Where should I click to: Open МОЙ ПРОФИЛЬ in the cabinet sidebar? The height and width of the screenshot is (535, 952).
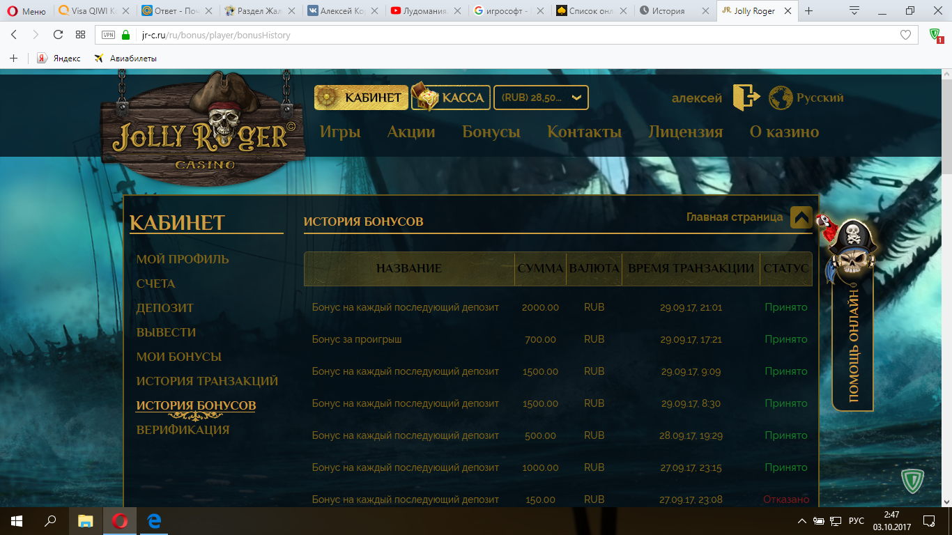point(183,259)
